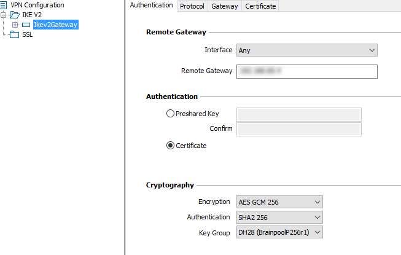Select the SSL item in the tree

[x=27, y=34]
